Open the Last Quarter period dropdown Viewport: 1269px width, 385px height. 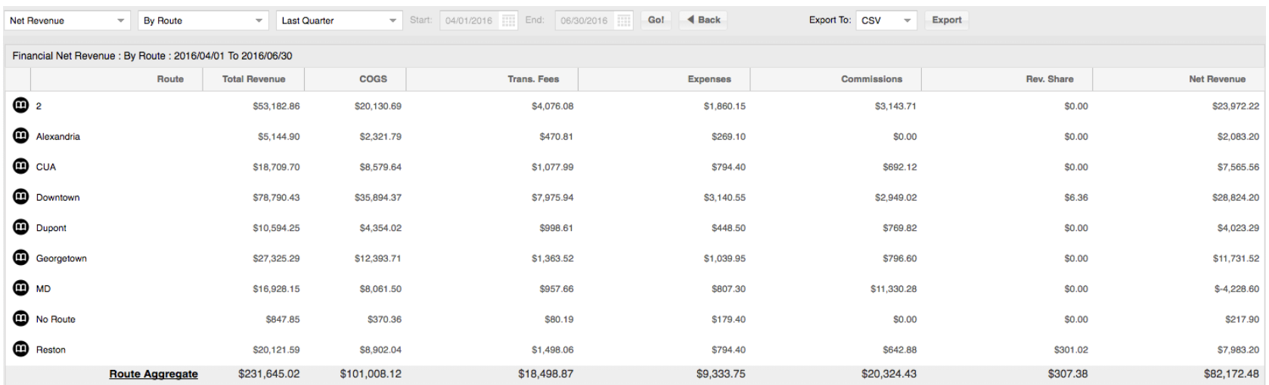(x=340, y=20)
